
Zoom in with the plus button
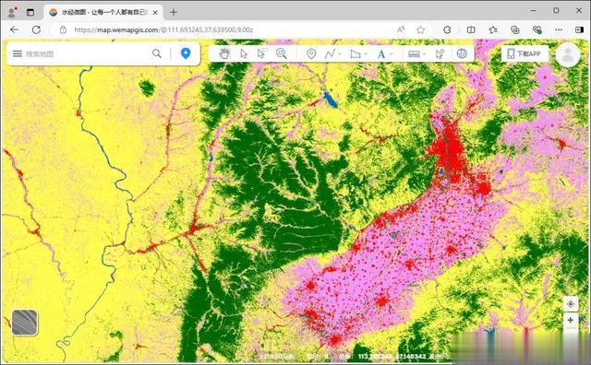pyautogui.click(x=571, y=320)
